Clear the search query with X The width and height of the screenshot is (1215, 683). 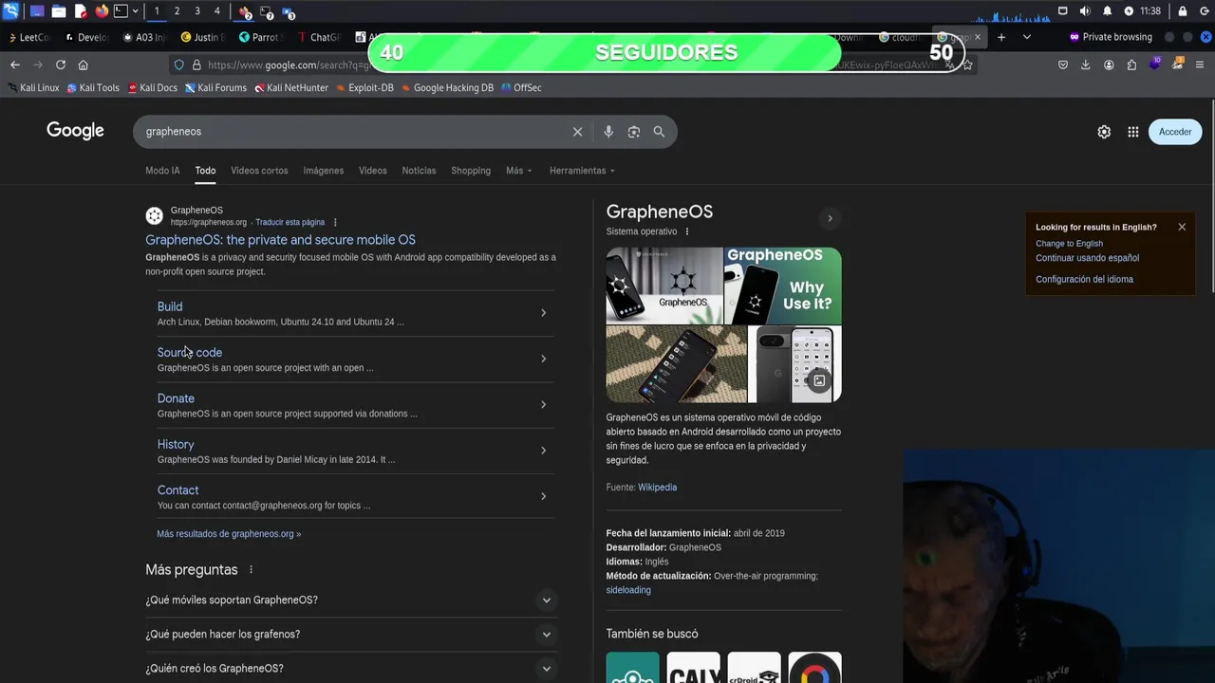pyautogui.click(x=577, y=132)
